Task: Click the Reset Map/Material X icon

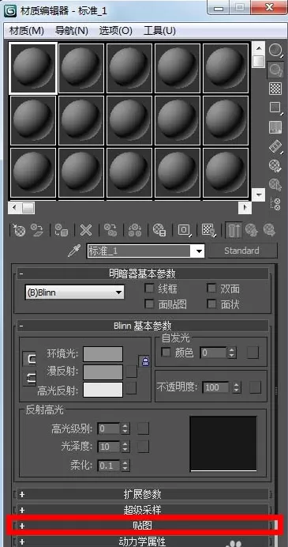Action: (x=86, y=231)
